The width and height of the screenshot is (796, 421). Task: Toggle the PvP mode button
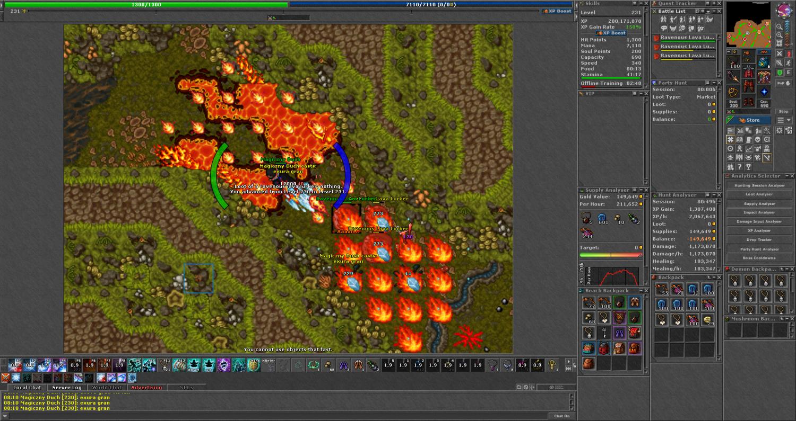tap(784, 83)
